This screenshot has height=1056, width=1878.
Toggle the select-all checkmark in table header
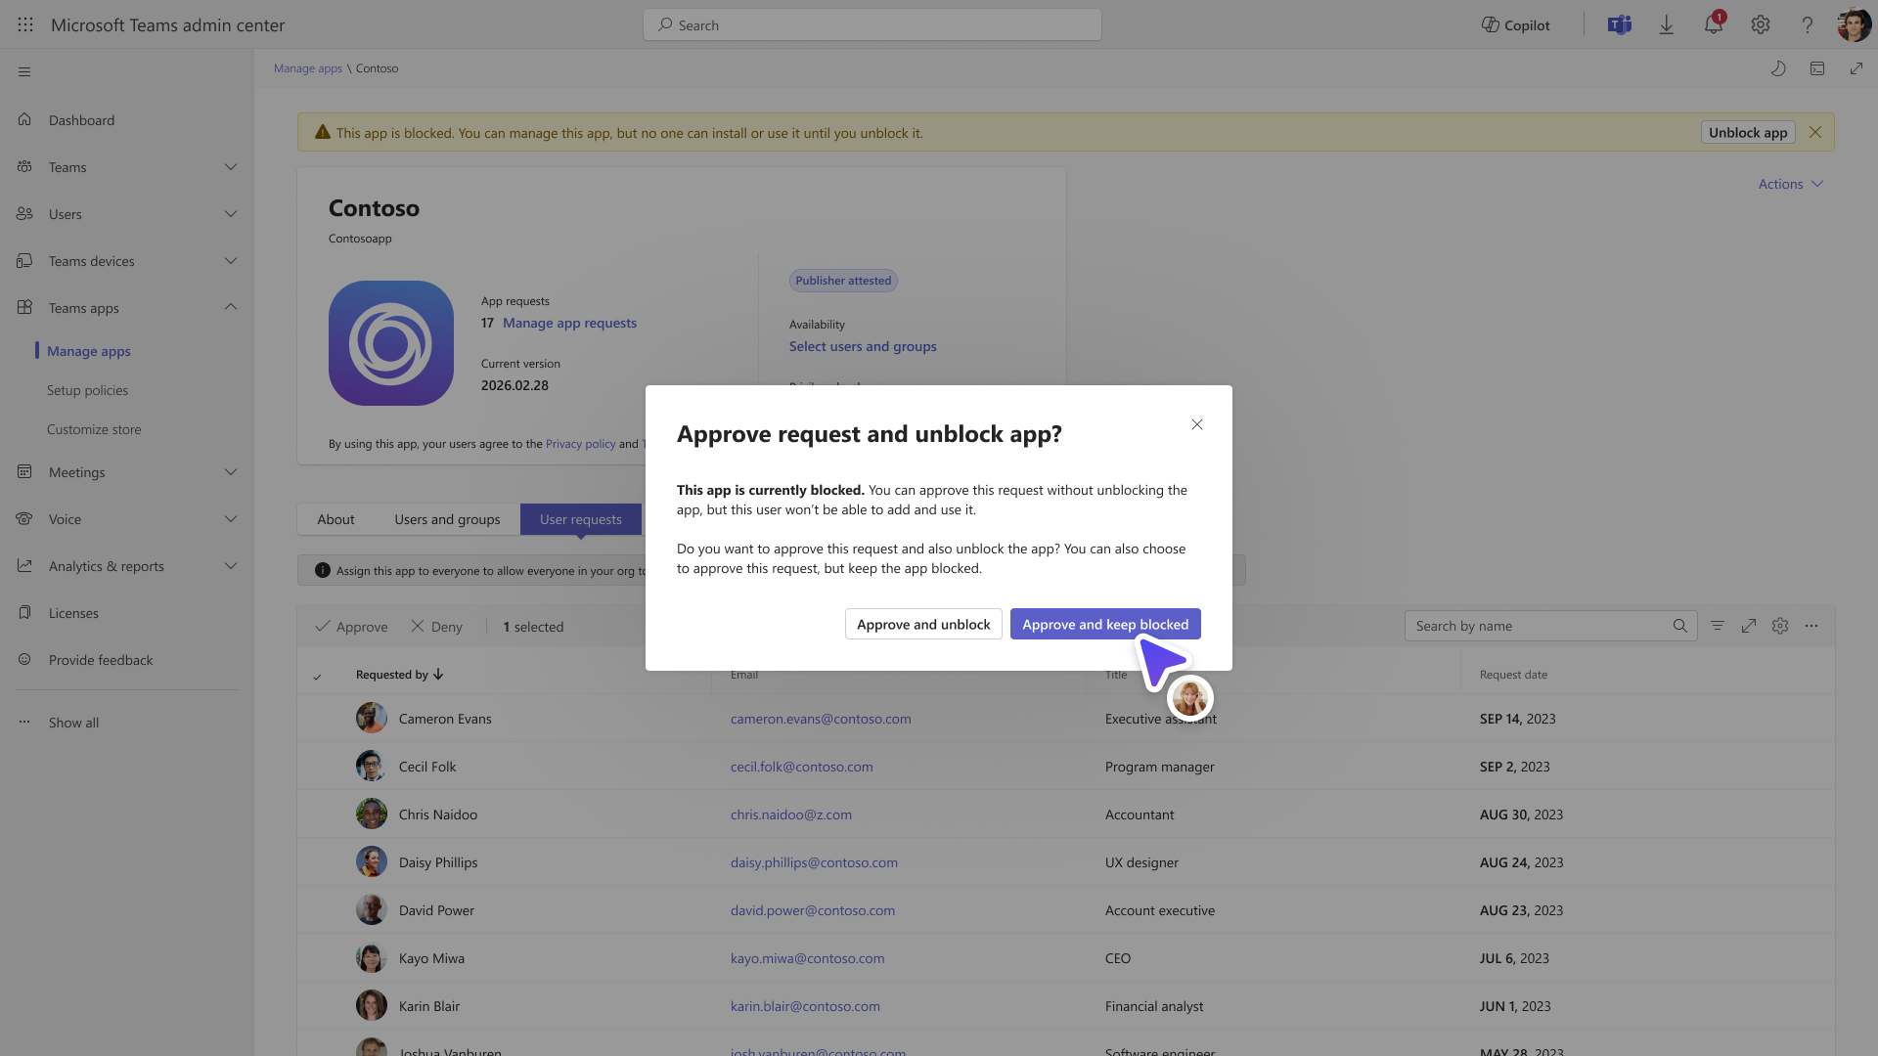point(317,676)
